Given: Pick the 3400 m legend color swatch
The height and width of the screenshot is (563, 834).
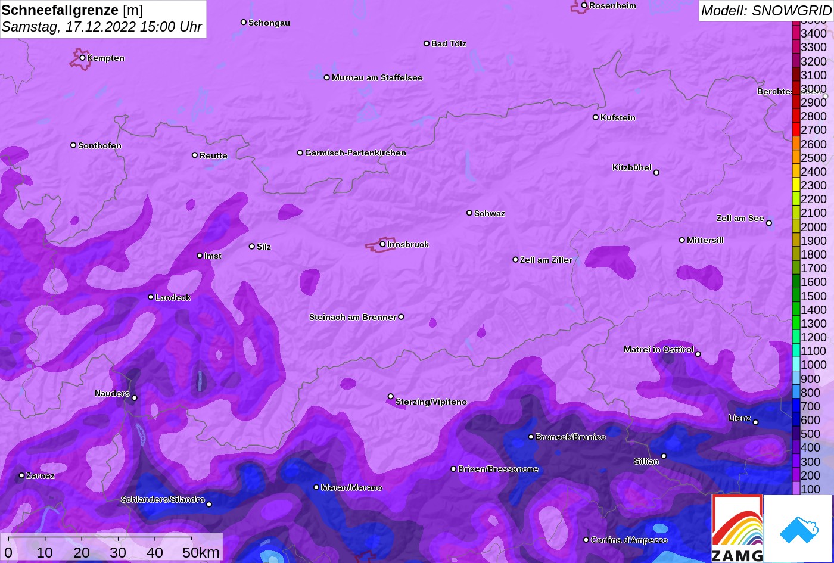Looking at the screenshot, I should coord(796,33).
